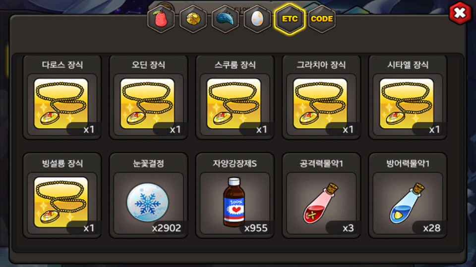The width and height of the screenshot is (476, 267).
Task: Click the x955 tonic quantity badge
Action: [x=256, y=228]
